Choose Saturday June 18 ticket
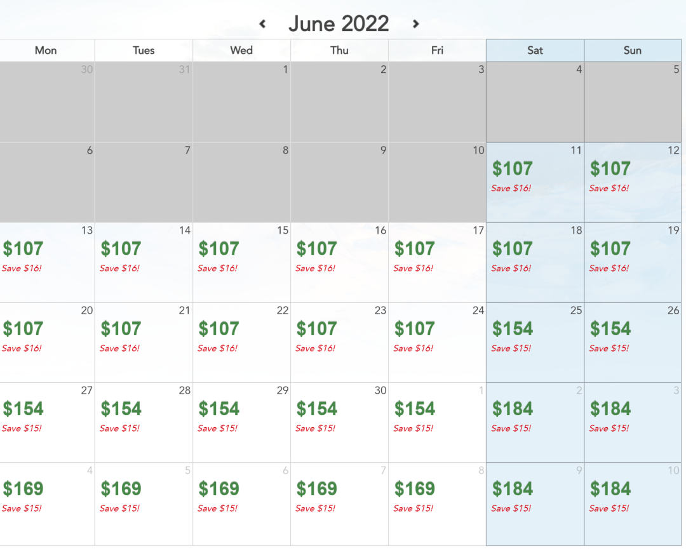686x553 pixels. point(535,262)
